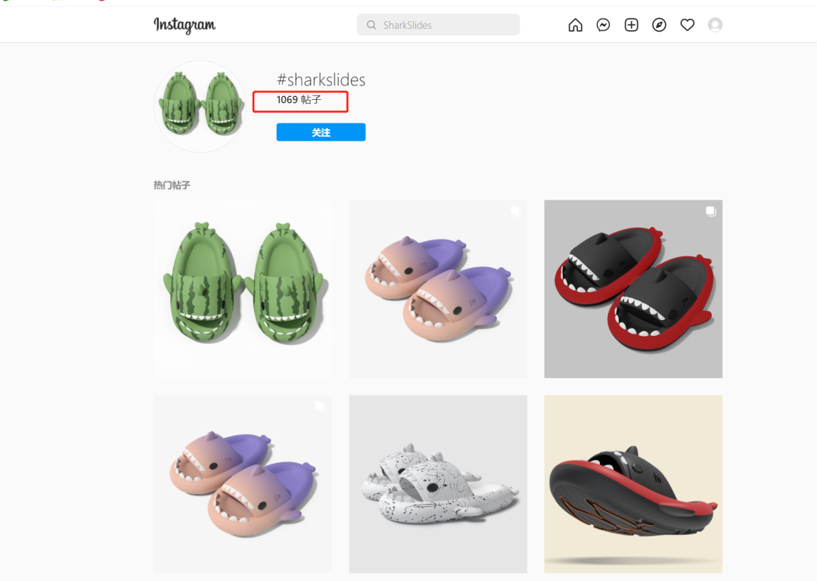Open activity notifications heart icon
The height and width of the screenshot is (581, 817).
tap(687, 25)
